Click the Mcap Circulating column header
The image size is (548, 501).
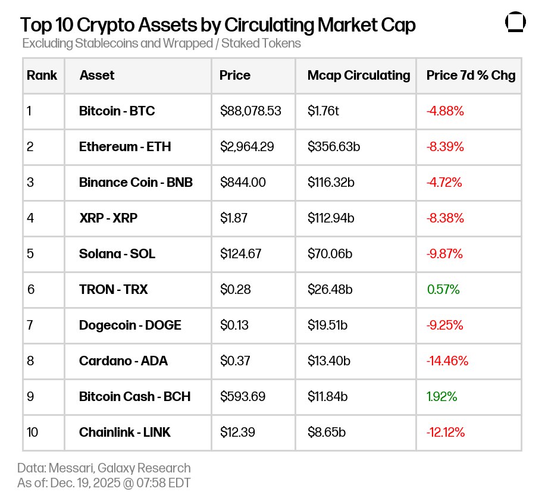359,76
